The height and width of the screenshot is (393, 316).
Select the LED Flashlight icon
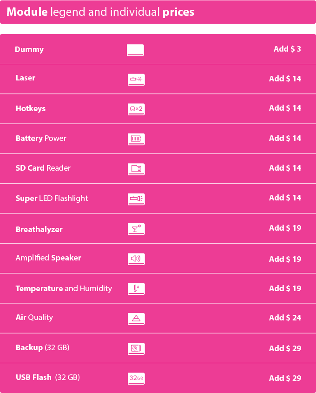pos(136,199)
